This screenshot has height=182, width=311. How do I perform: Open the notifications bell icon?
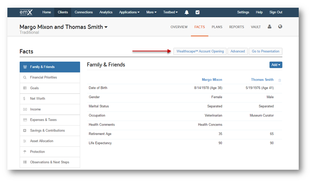187,12
